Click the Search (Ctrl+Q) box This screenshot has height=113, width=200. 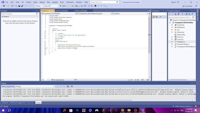pyautogui.click(x=104, y=2)
